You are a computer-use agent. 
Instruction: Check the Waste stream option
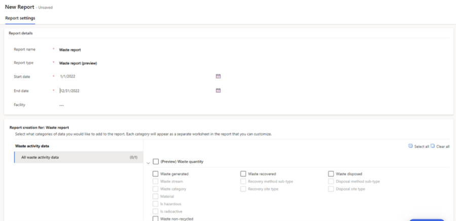pyautogui.click(x=156, y=182)
